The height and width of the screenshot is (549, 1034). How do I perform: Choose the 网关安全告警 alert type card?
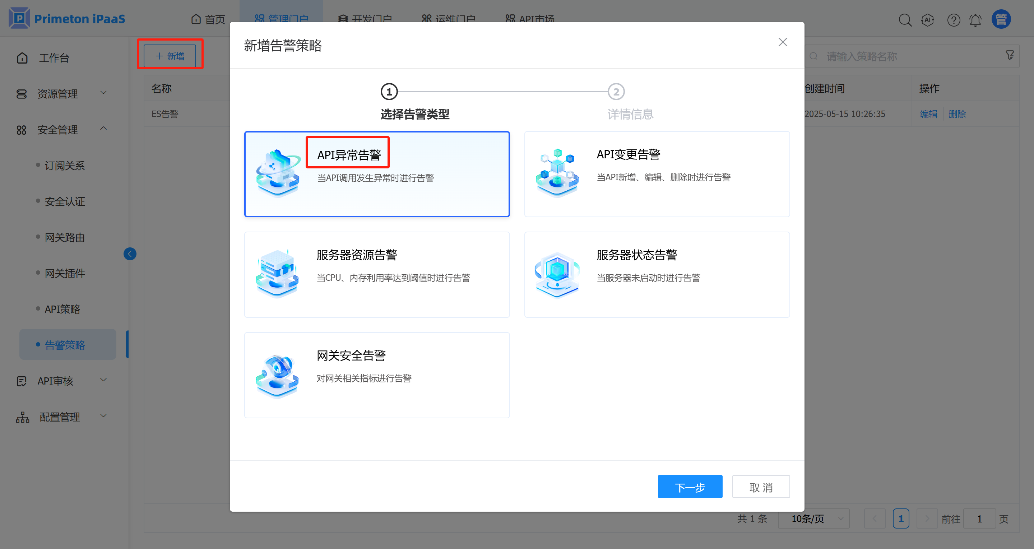tap(376, 375)
